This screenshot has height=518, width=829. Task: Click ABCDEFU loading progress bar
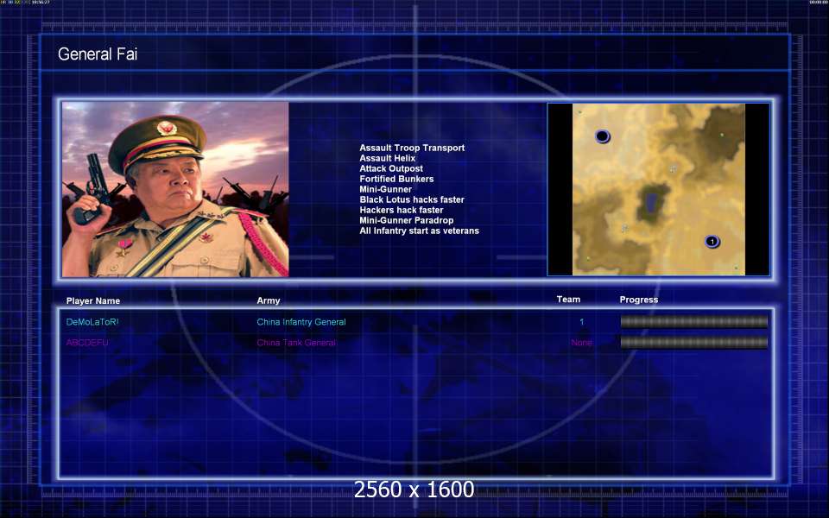(694, 343)
